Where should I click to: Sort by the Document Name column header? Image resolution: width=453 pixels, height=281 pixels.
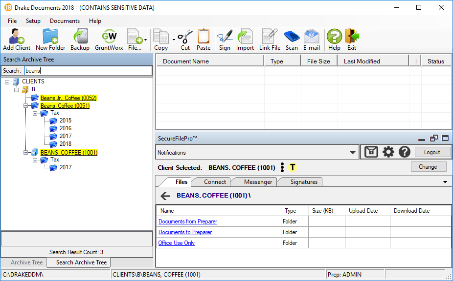pos(210,61)
